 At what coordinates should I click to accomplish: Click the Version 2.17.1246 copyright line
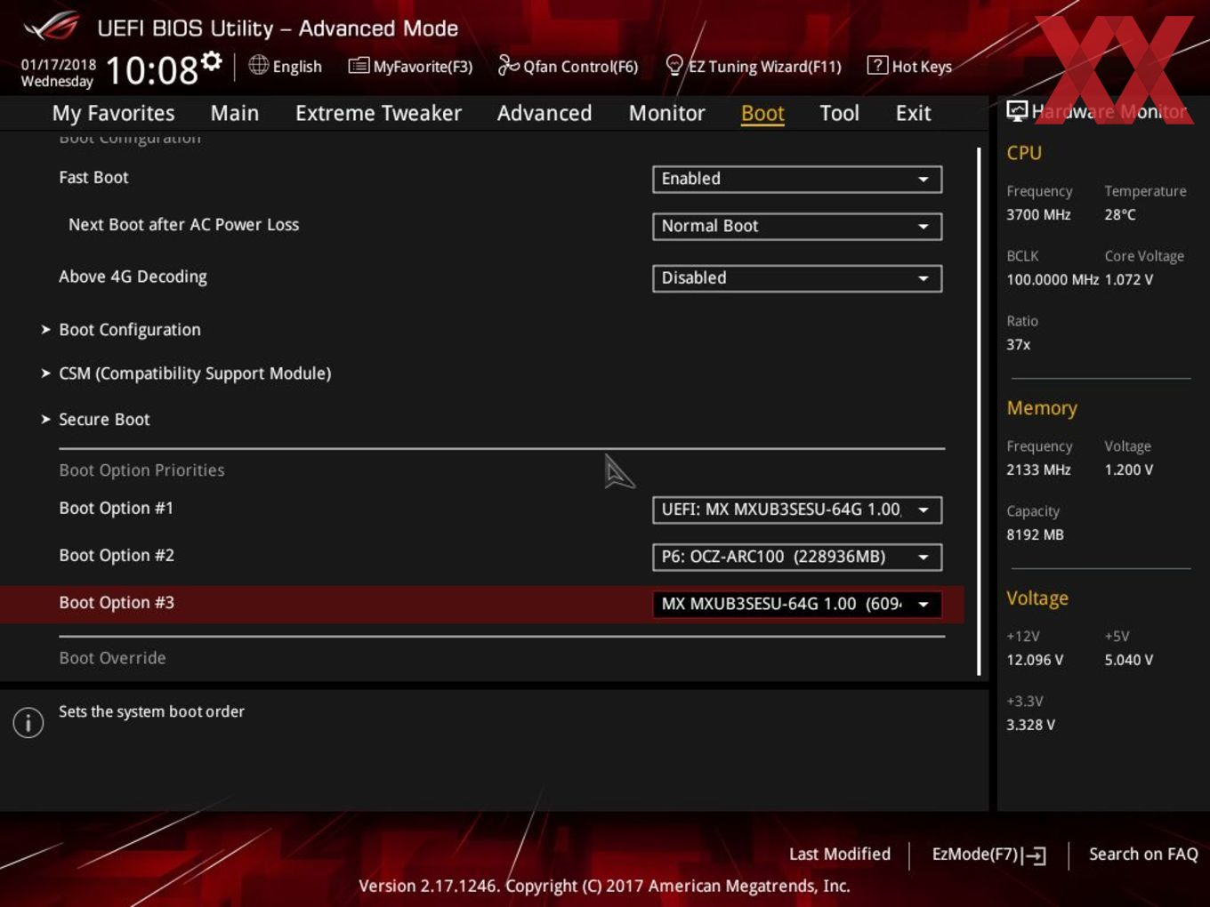[x=604, y=886]
